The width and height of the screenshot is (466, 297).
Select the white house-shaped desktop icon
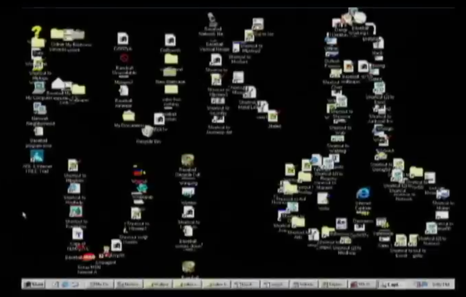click(58, 83)
